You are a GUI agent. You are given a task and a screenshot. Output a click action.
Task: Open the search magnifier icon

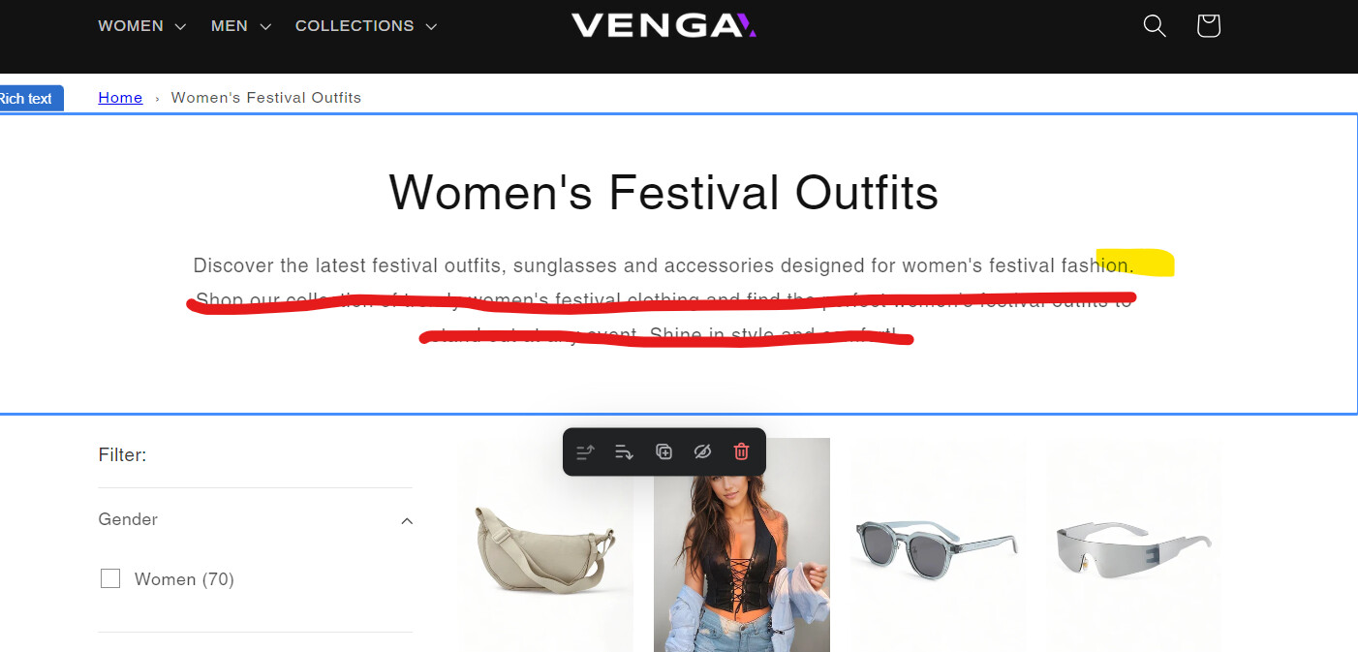1154,25
